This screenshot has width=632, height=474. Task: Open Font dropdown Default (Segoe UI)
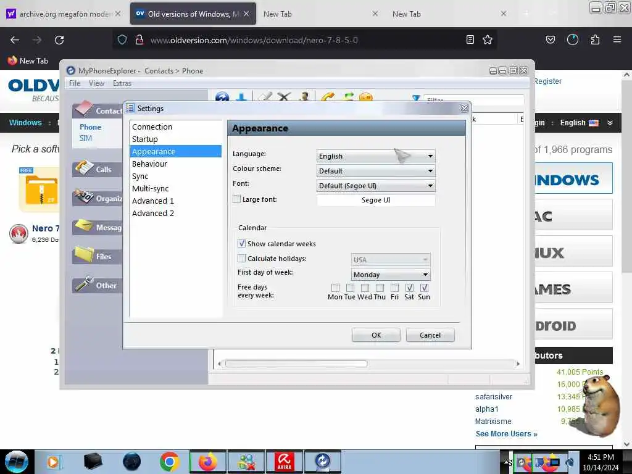pyautogui.click(x=376, y=186)
